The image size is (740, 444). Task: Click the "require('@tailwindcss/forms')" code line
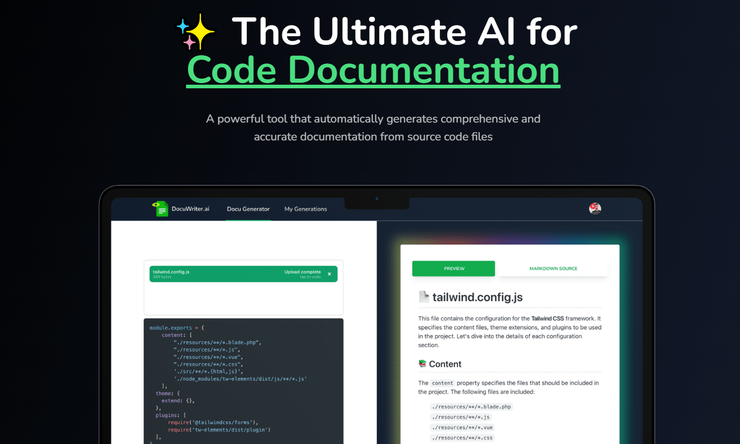[x=213, y=423]
